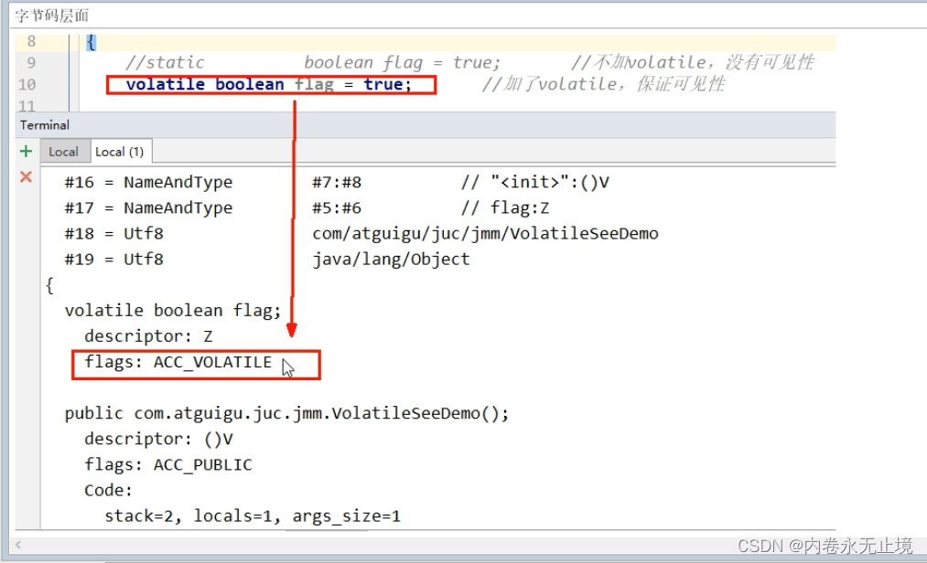Close the terminal session with the red X icon
The width and height of the screenshot is (927, 563).
pos(26,176)
